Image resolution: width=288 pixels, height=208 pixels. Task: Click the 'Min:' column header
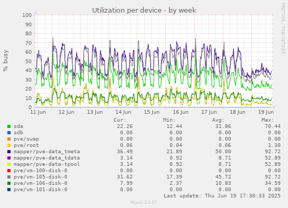pyautogui.click(x=170, y=120)
